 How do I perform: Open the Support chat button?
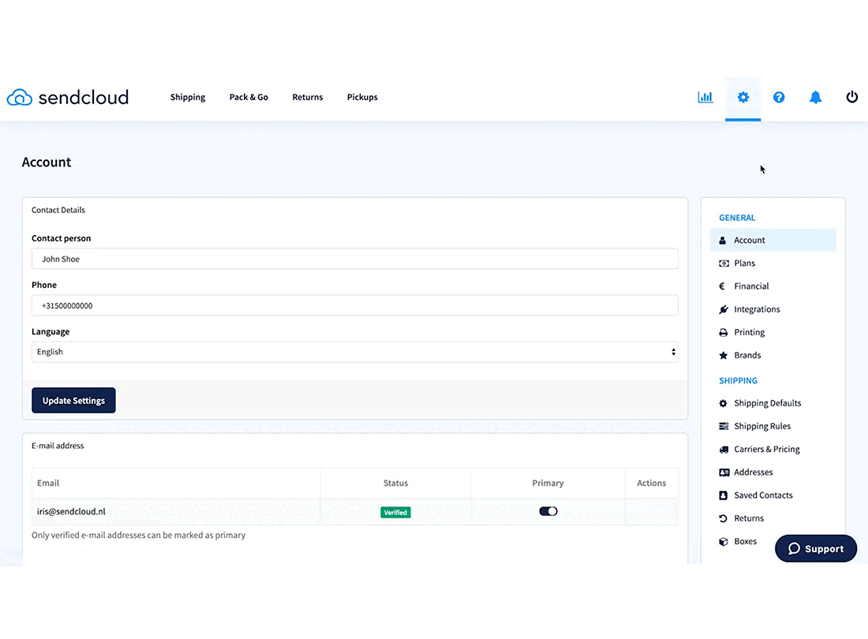(816, 548)
